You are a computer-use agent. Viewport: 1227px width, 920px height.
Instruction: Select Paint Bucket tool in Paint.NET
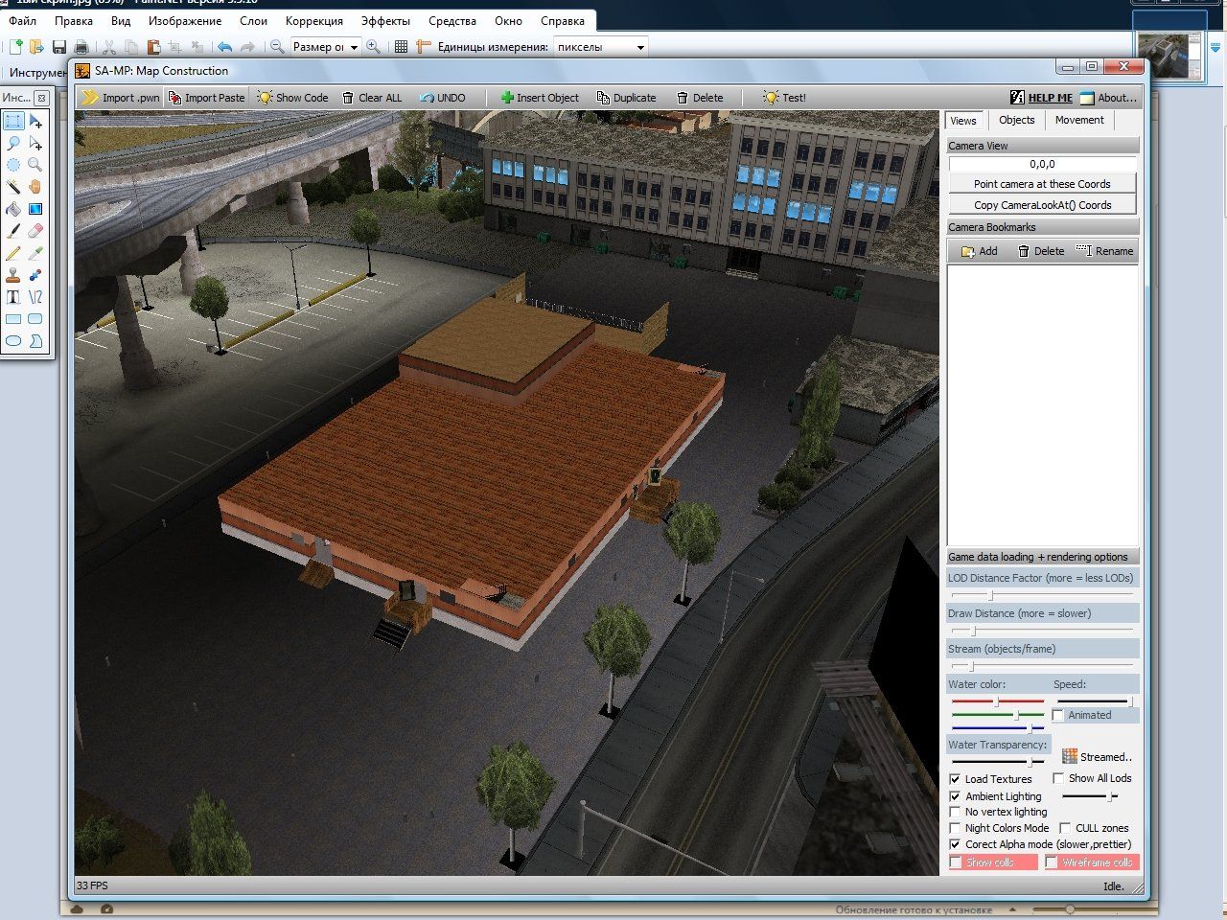point(13,209)
